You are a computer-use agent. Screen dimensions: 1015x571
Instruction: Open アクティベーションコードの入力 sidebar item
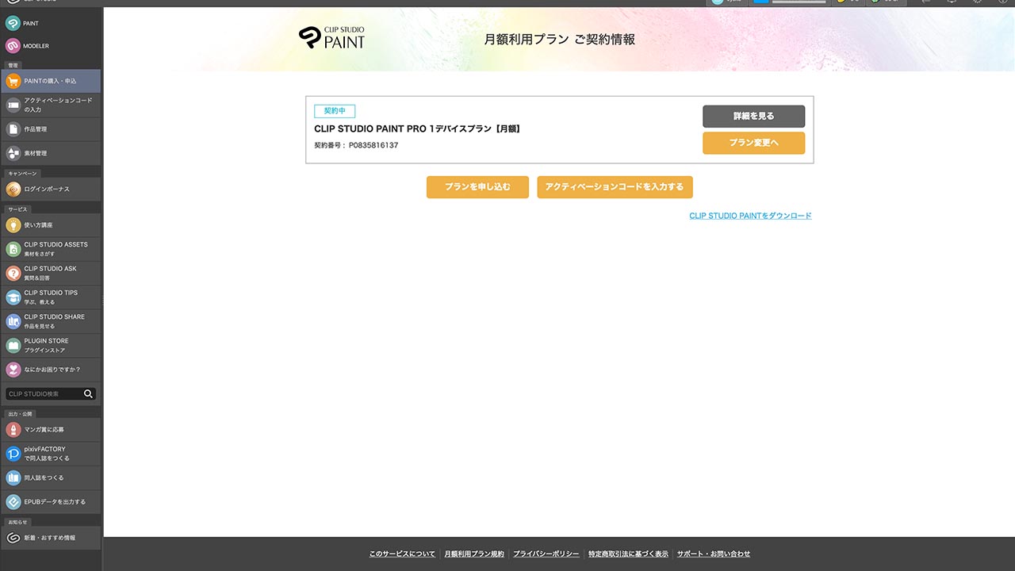point(51,105)
